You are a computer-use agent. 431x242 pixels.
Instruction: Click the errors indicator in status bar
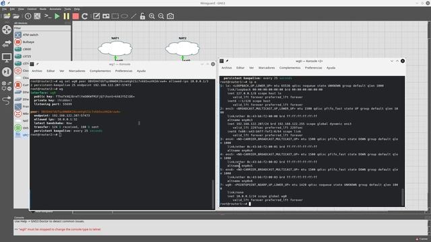(x=422, y=239)
